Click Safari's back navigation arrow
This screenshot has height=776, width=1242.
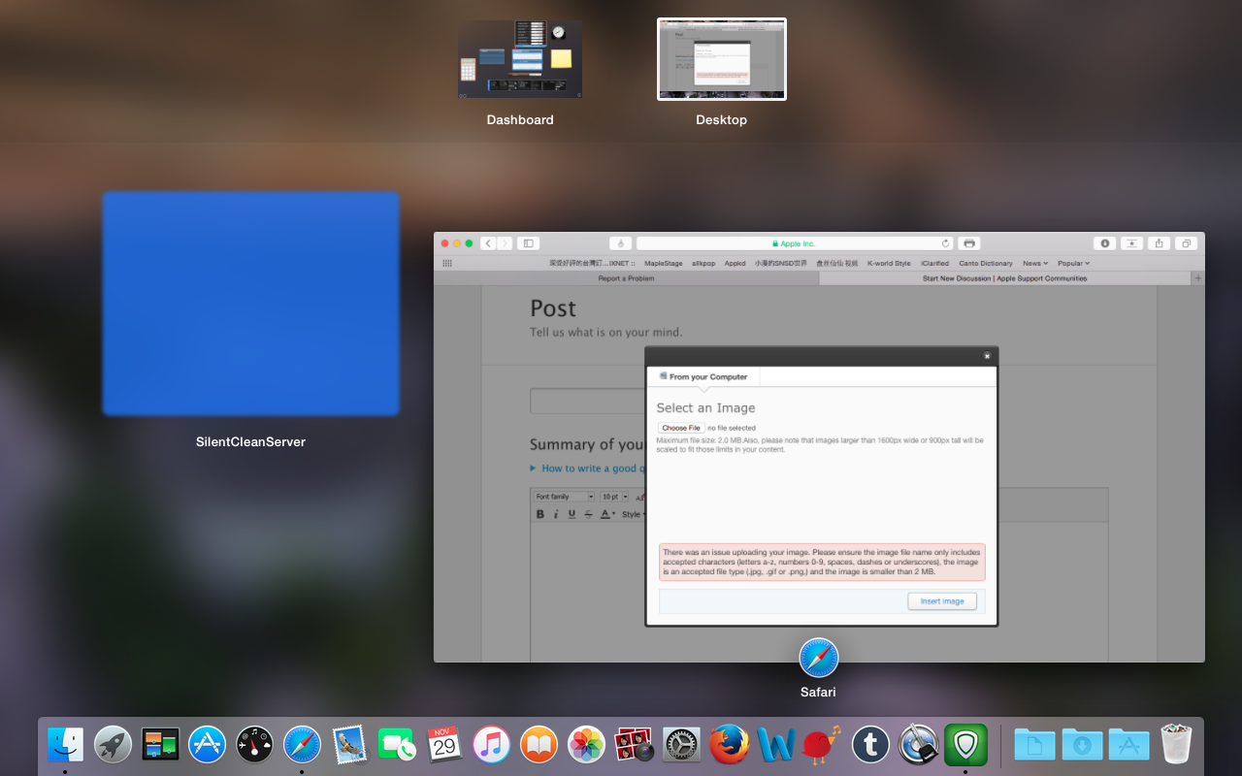486,243
